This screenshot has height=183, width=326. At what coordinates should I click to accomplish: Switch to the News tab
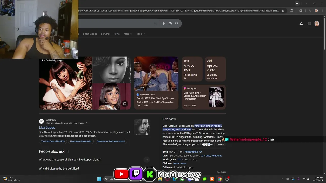click(116, 34)
